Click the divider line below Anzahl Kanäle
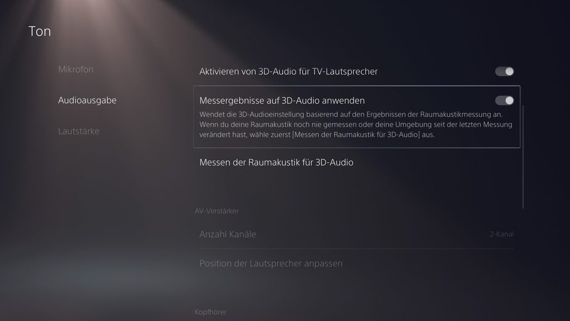This screenshot has height=321, width=570. coord(357,249)
